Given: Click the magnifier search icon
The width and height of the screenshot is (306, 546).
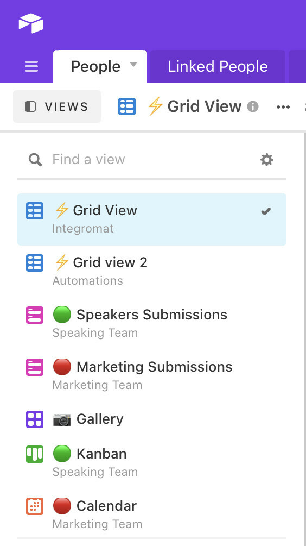Looking at the screenshot, I should click(x=35, y=160).
